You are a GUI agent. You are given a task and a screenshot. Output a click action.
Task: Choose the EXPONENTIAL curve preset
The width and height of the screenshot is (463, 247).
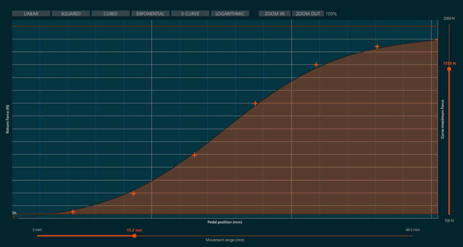tap(150, 14)
